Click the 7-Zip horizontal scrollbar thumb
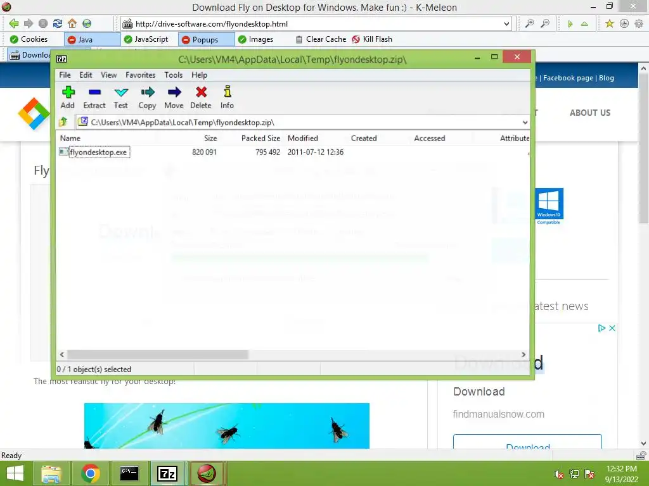The width and height of the screenshot is (649, 486). coord(158,354)
